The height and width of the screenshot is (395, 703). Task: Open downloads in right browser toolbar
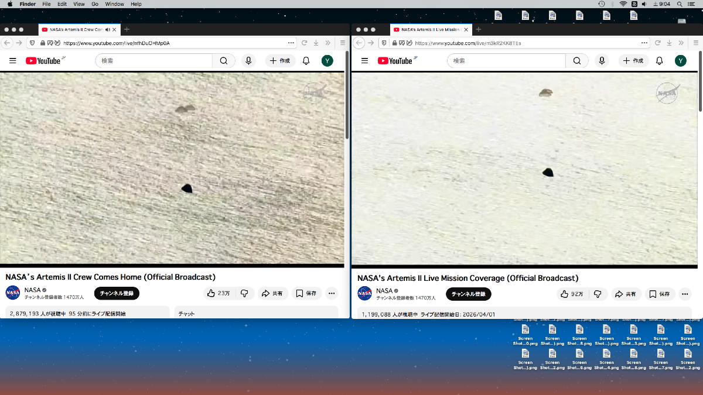[x=668, y=43]
